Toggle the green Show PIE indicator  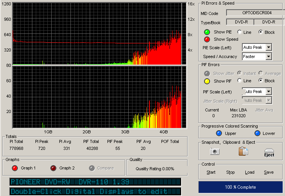coord(207,32)
